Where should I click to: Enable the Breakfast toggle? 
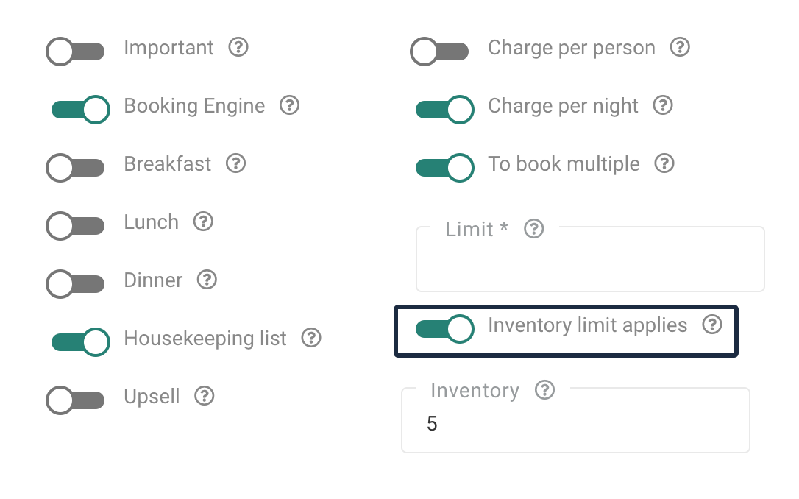tap(75, 167)
